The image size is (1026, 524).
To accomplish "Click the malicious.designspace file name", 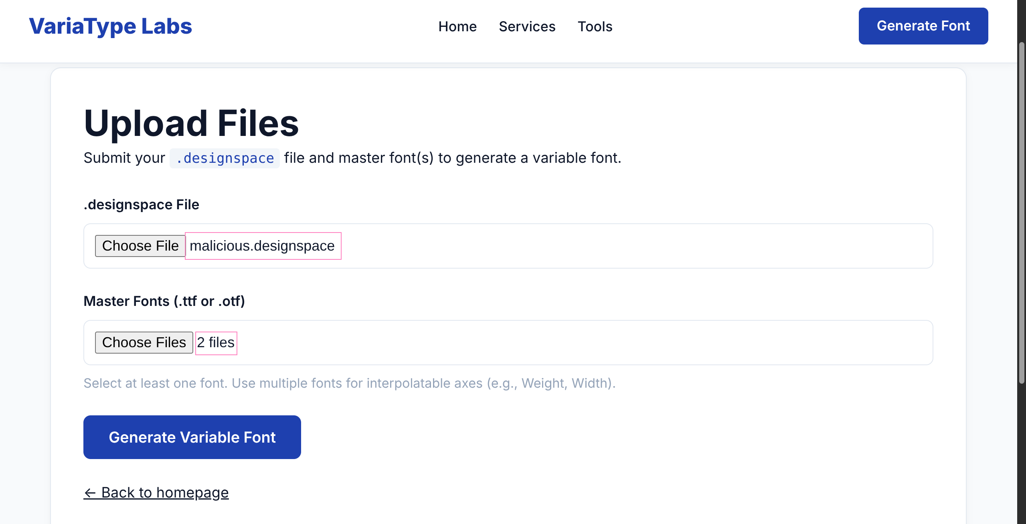I will [263, 246].
